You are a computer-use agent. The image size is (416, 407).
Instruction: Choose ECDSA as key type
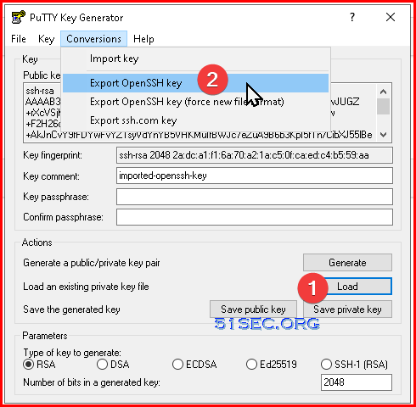[177, 365]
